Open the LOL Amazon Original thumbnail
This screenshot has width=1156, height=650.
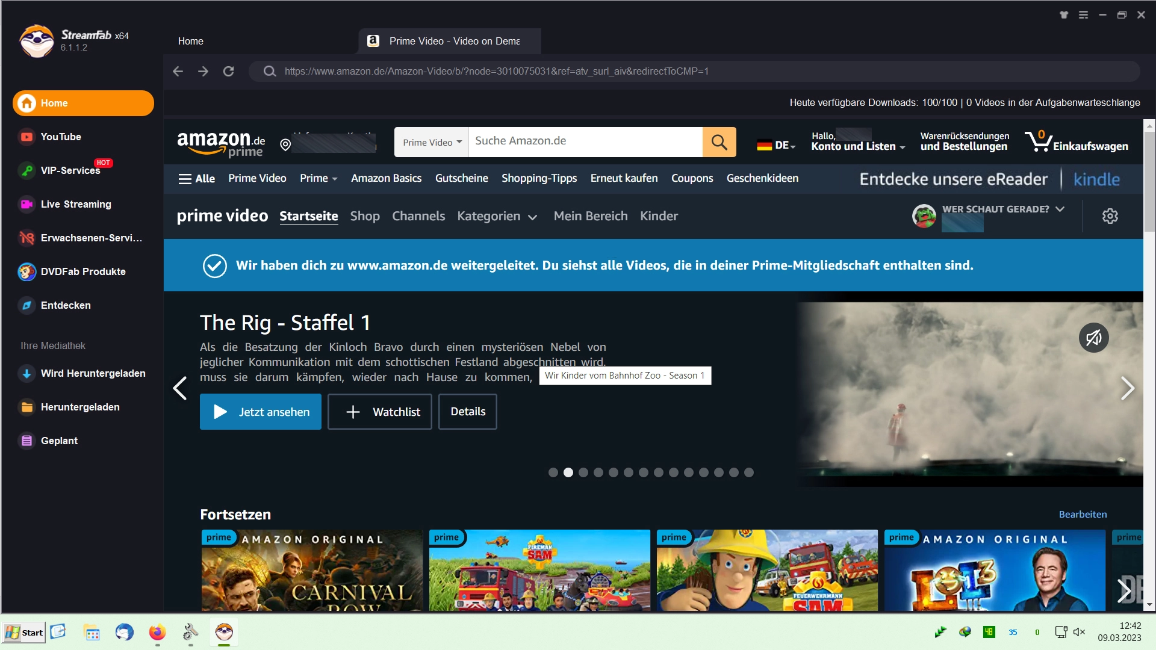coord(994,571)
